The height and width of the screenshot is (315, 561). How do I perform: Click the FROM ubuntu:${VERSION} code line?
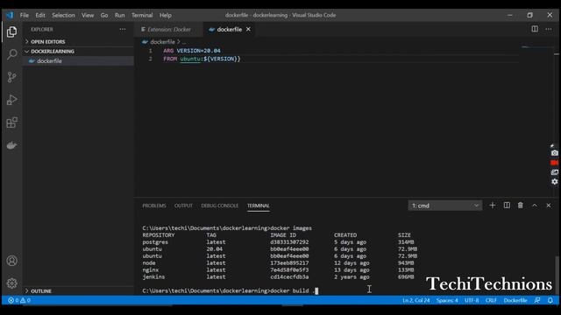coord(202,59)
